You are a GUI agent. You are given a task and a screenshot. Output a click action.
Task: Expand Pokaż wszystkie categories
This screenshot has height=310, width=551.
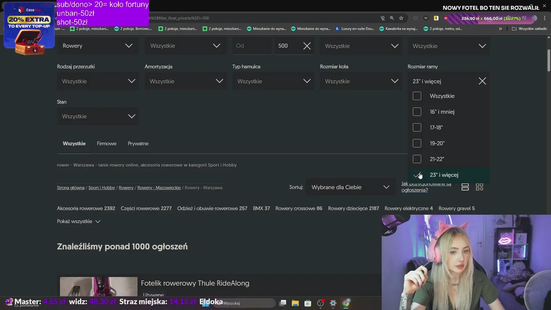coord(79,221)
